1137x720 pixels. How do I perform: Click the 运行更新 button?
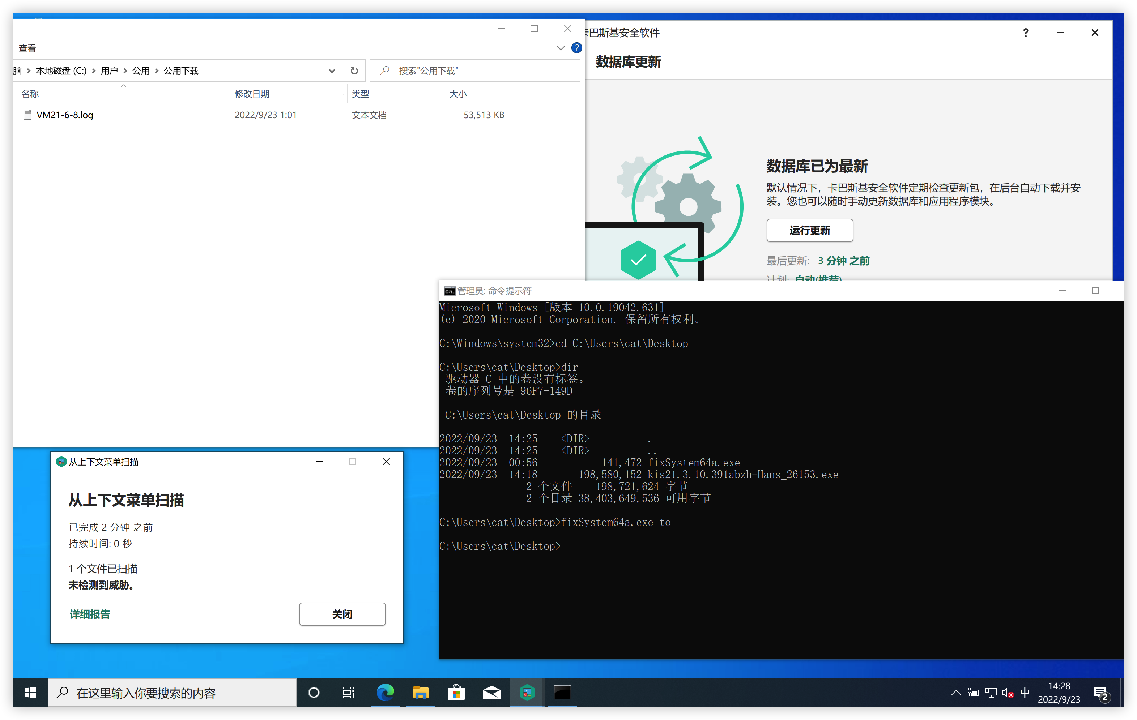(x=809, y=230)
